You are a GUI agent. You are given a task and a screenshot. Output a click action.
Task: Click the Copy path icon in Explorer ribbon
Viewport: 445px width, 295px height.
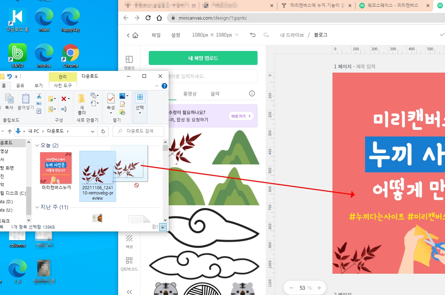pyautogui.click(x=39, y=103)
